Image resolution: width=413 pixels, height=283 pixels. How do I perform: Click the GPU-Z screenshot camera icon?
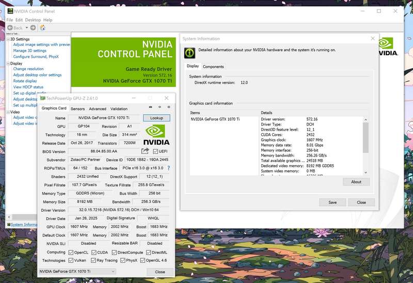click(x=151, y=107)
